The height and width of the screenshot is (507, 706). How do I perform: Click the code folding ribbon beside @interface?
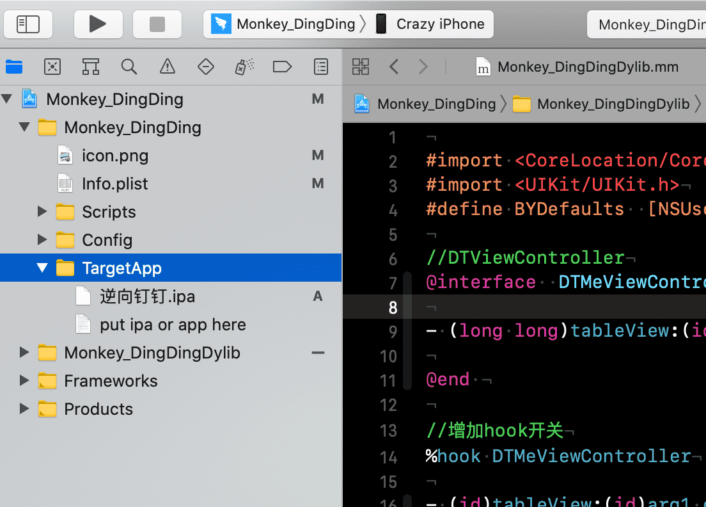[407, 331]
